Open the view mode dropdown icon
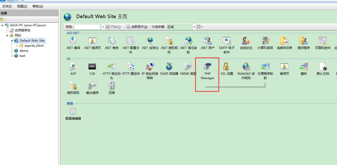The height and width of the screenshot is (165, 337). point(199,27)
